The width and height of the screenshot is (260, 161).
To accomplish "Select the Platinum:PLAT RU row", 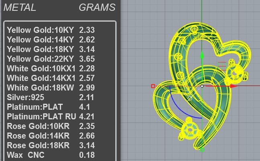I will coord(51,117).
